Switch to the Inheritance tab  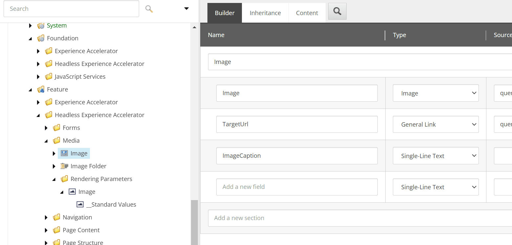tap(265, 13)
